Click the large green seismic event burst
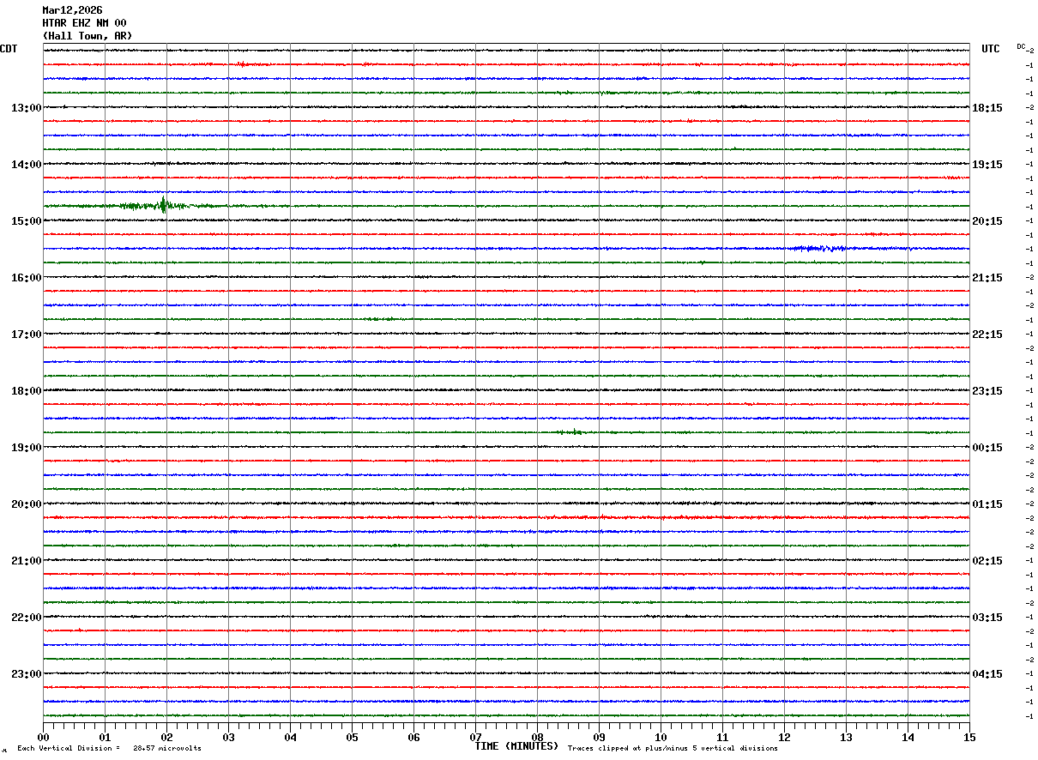 click(x=163, y=205)
